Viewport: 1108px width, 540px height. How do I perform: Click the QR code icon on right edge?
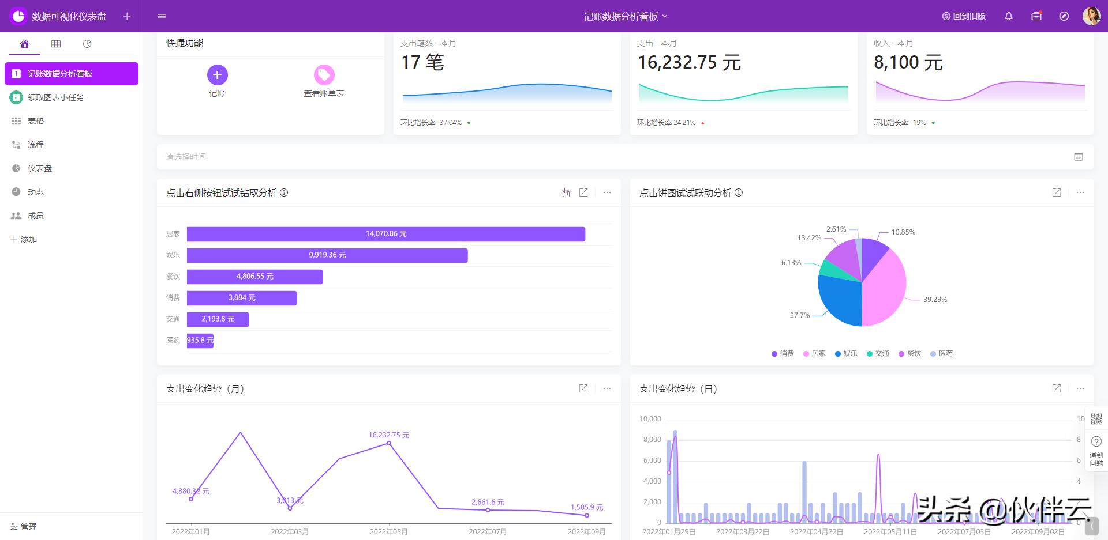(1096, 419)
